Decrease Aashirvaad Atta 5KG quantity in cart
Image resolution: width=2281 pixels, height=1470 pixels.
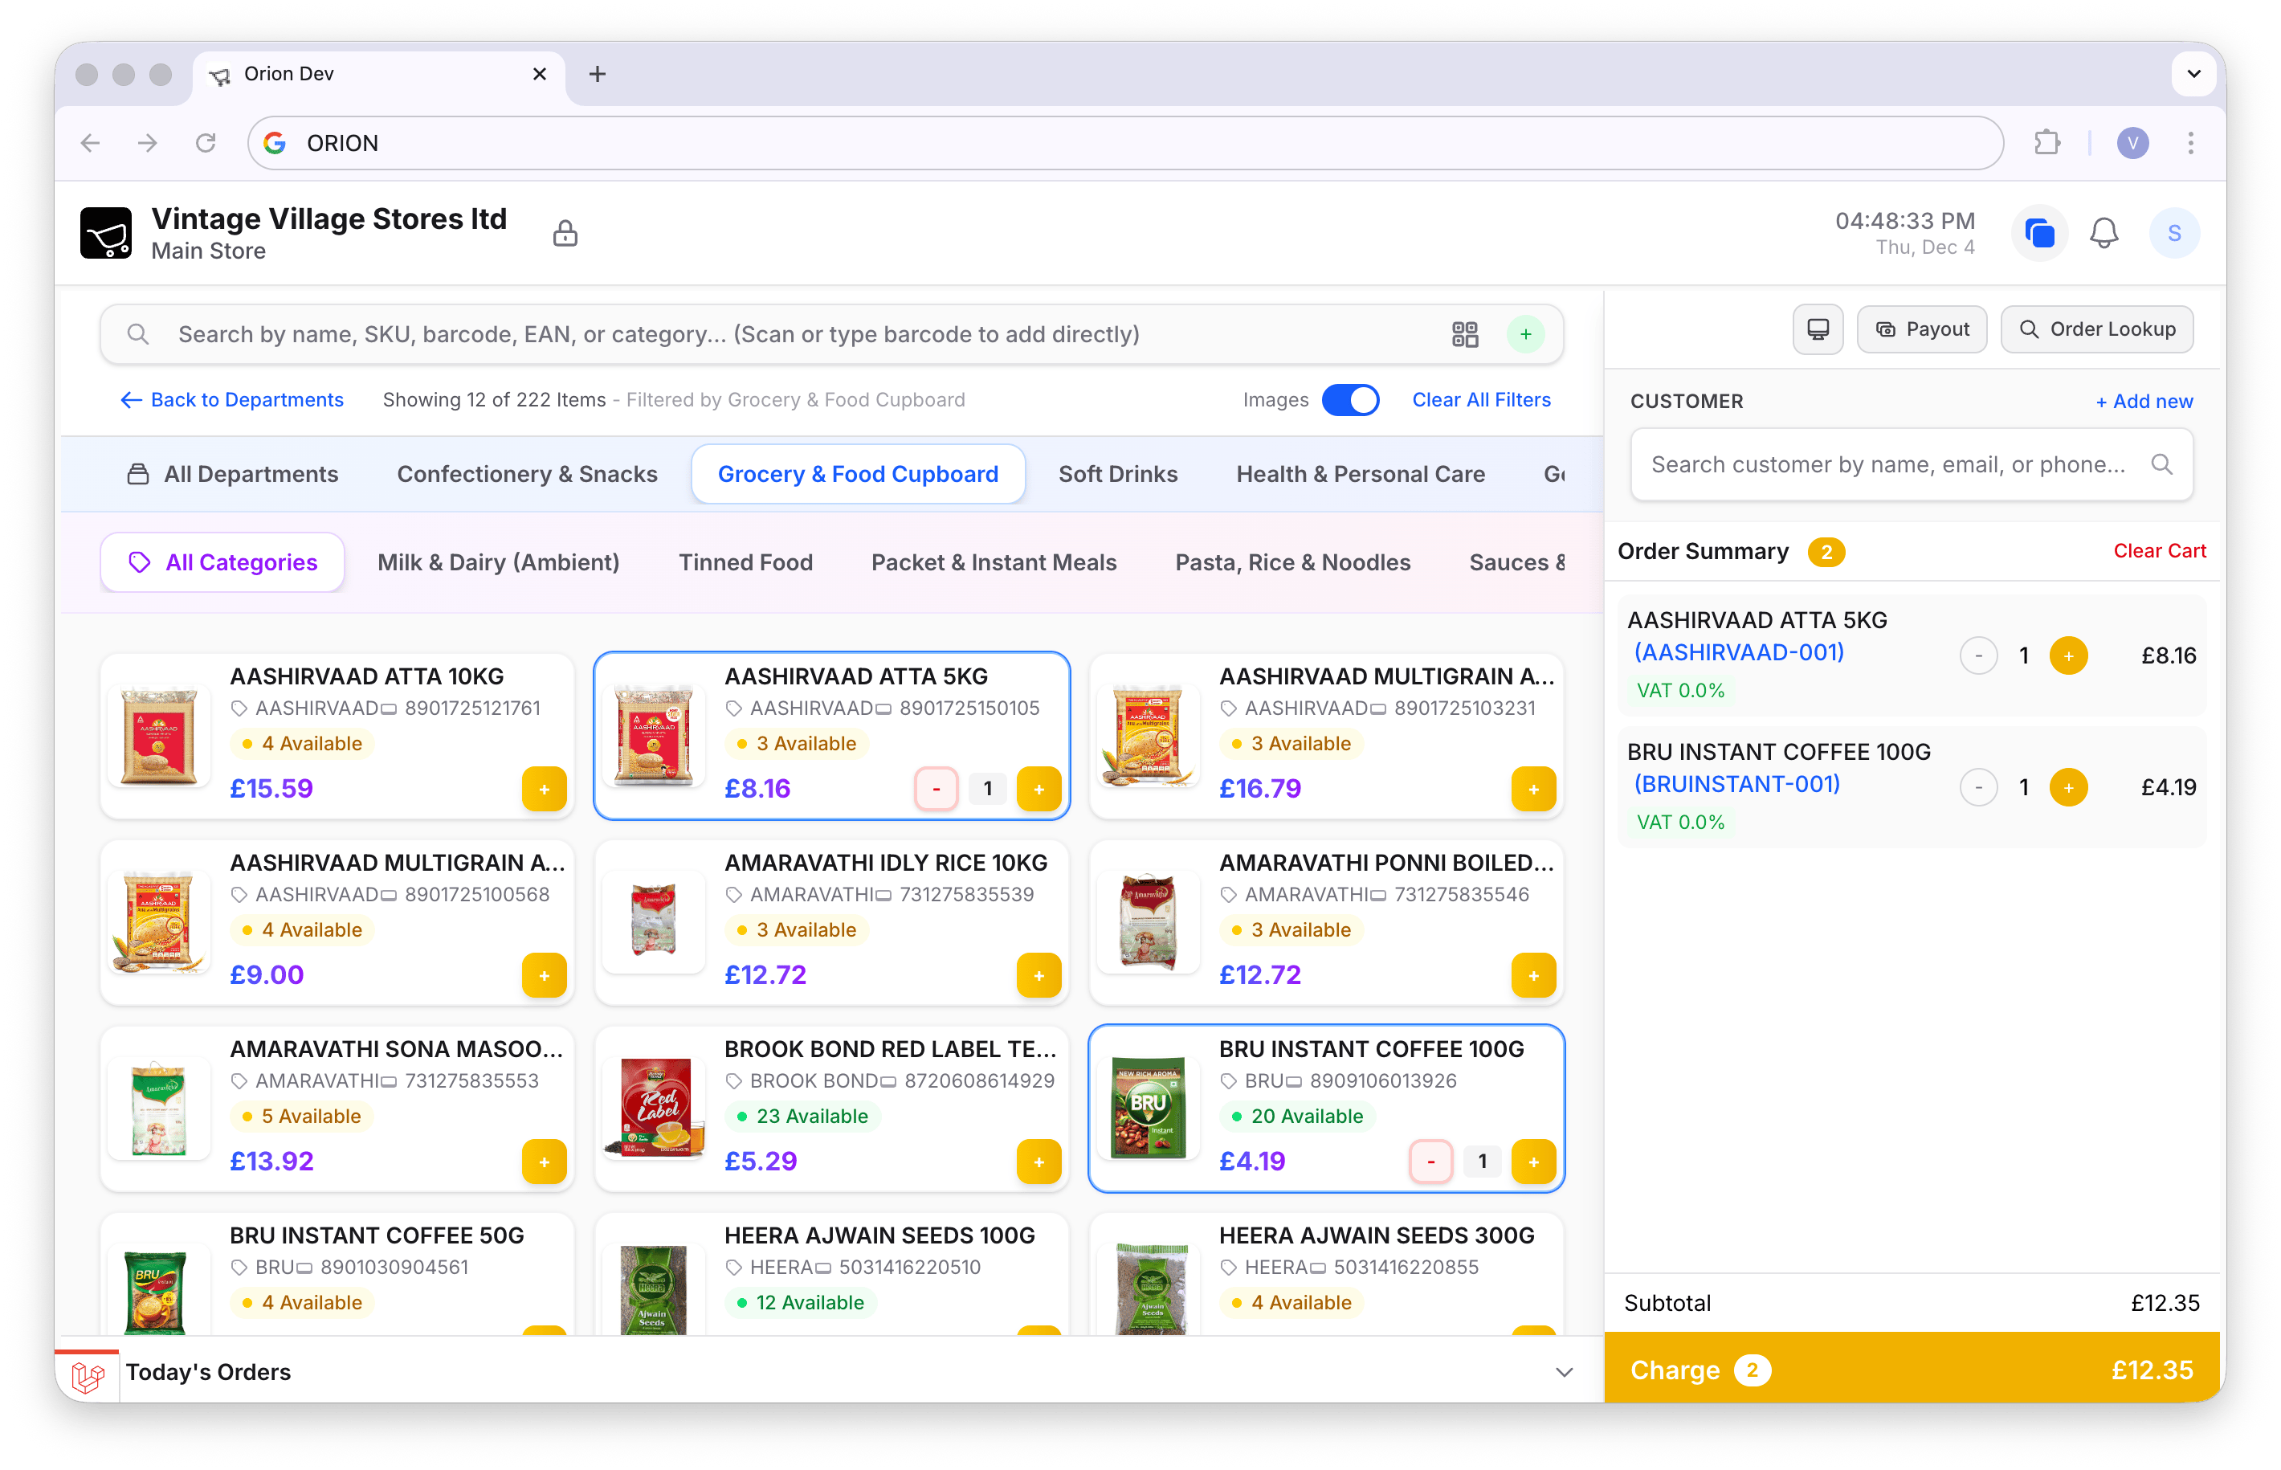coord(1977,655)
